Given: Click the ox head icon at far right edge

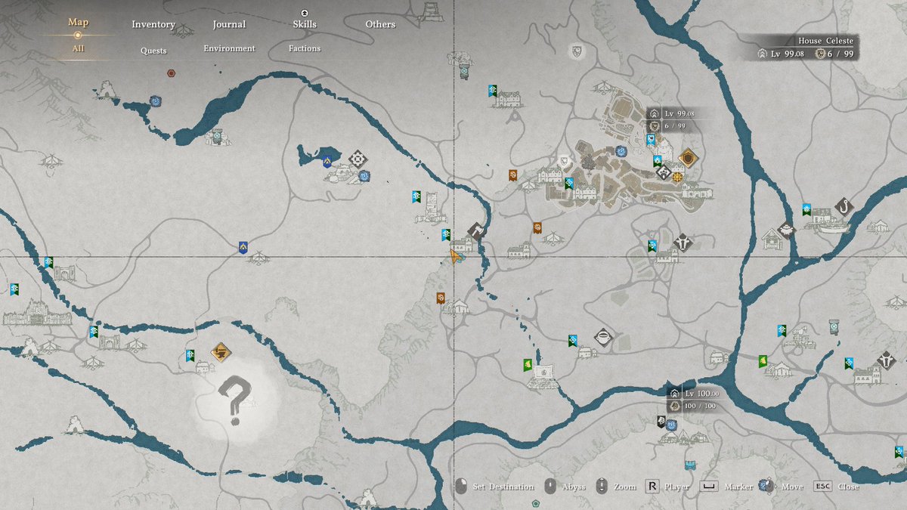Looking at the screenshot, I should (887, 360).
